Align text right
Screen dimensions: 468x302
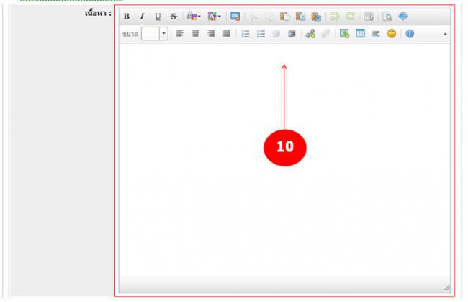coord(211,33)
